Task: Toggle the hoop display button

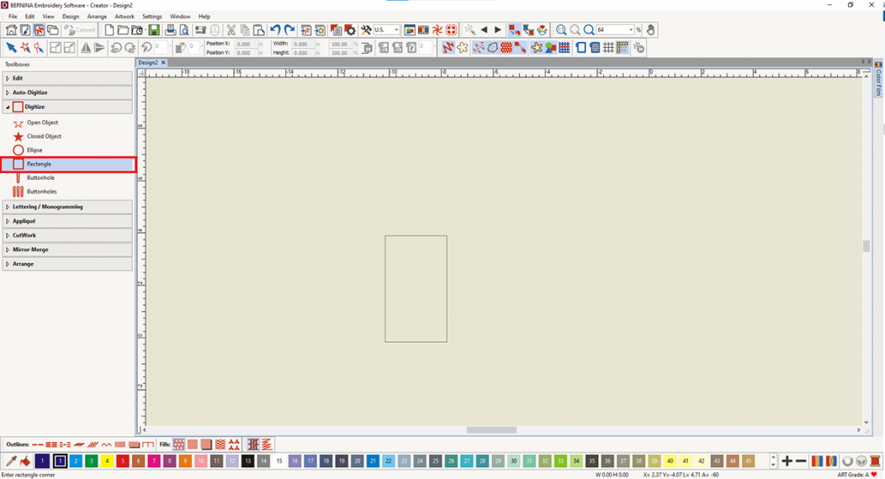Action: pyautogui.click(x=580, y=48)
